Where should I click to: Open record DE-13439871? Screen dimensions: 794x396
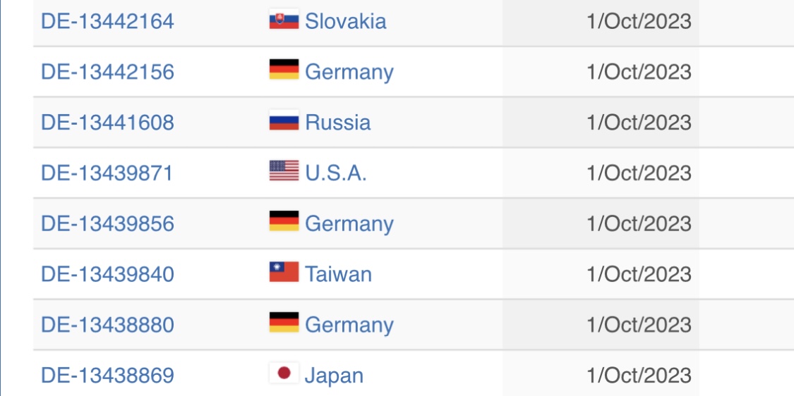coord(107,173)
